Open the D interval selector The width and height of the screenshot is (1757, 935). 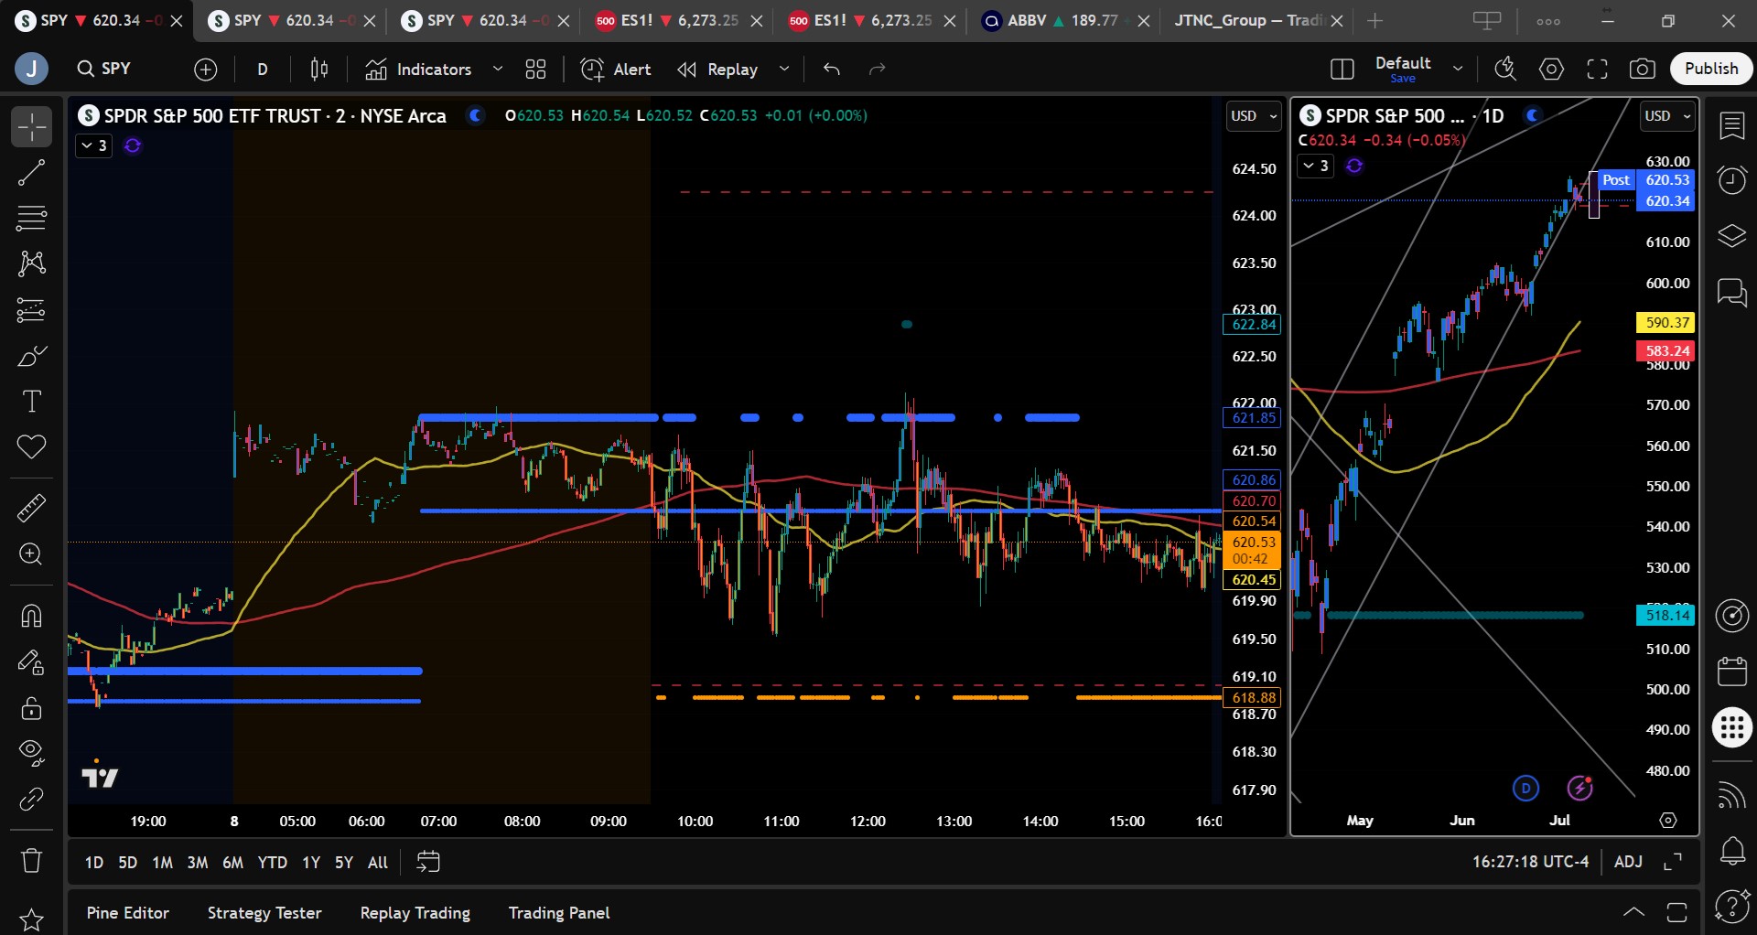263,69
